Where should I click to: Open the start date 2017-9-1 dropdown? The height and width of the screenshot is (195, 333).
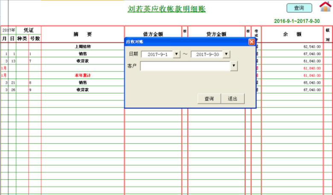click(176, 54)
